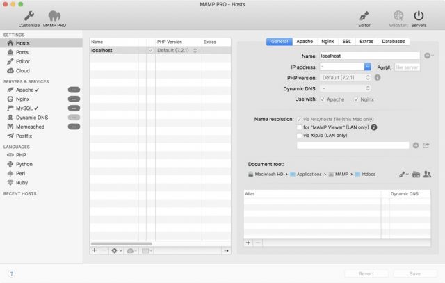Click arrow button at hosts list end
Image resolution: width=445 pixels, height=283 pixels.
(226, 250)
